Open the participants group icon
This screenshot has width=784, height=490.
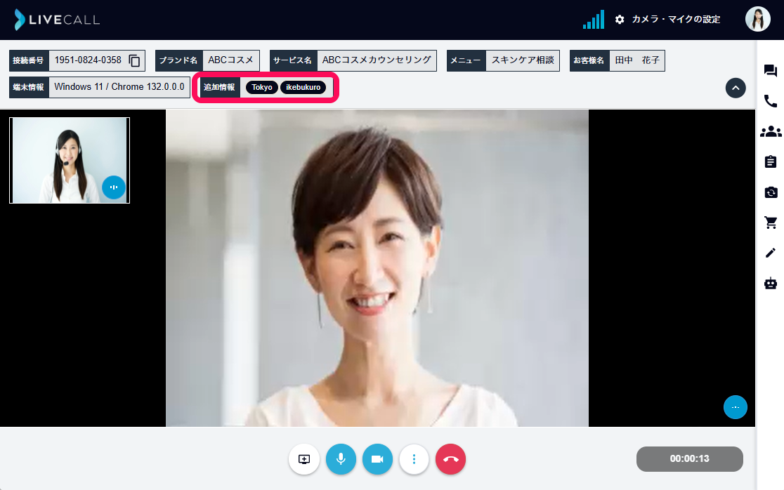[771, 131]
